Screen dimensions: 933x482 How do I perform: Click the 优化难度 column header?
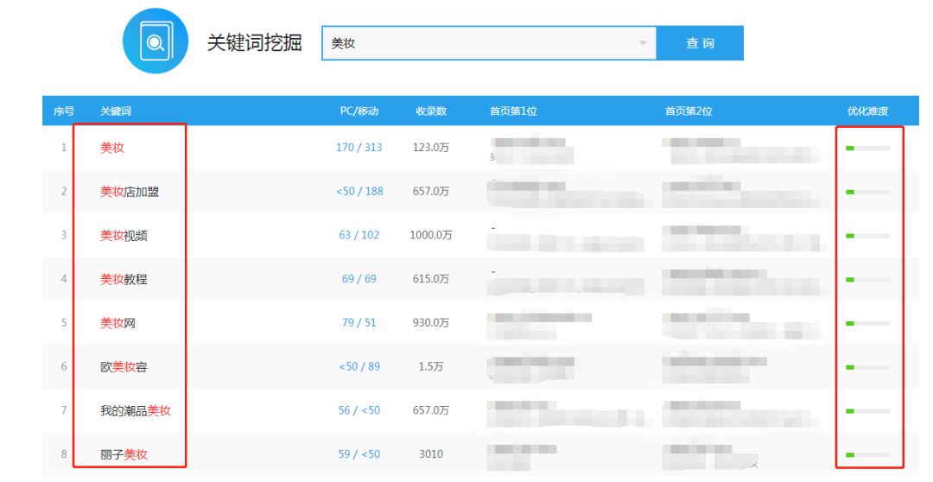pos(867,111)
